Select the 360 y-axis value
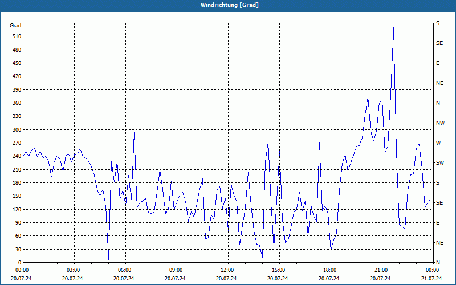Image resolution: width=456 pixels, height=285 pixels. pyautogui.click(x=17, y=103)
